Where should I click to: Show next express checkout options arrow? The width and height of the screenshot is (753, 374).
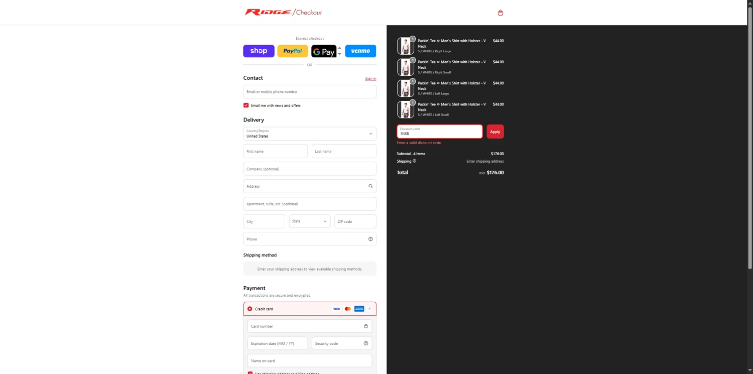click(x=339, y=54)
